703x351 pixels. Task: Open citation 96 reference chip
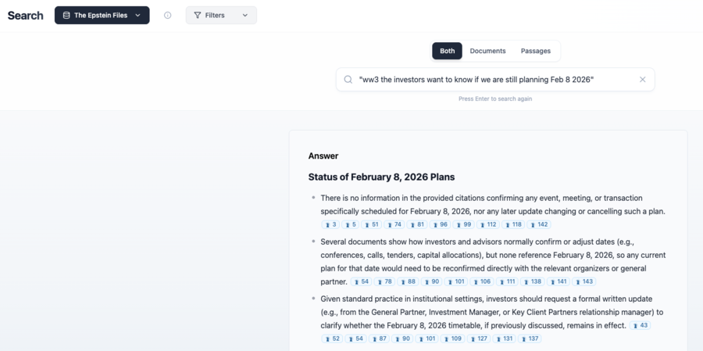pyautogui.click(x=441, y=224)
